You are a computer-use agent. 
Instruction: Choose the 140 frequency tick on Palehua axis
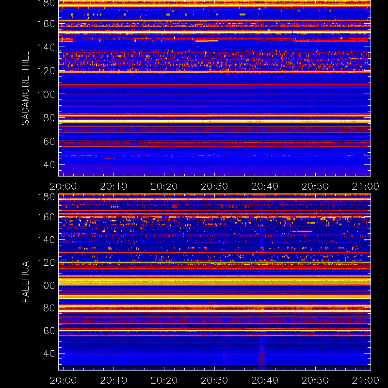point(46,240)
